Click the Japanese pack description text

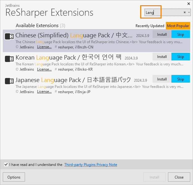coord(99,87)
